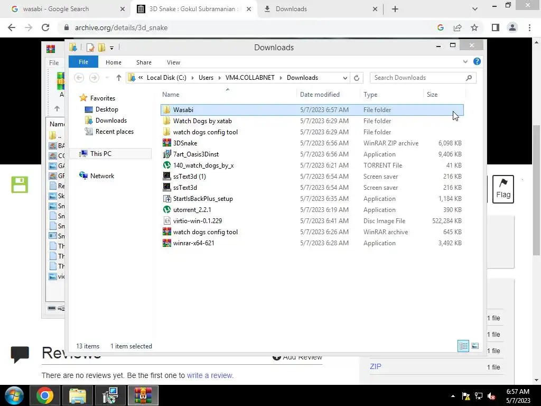Screen dimensions: 541x406
Task: Open Customize Quick Access Toolbar dropdown
Action: 111,48
